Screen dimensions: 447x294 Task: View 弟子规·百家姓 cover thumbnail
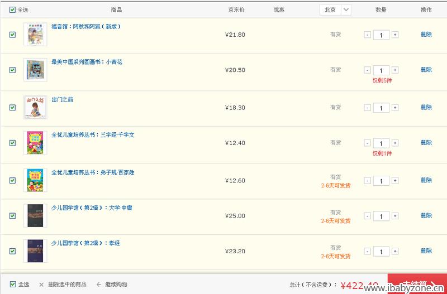point(35,180)
